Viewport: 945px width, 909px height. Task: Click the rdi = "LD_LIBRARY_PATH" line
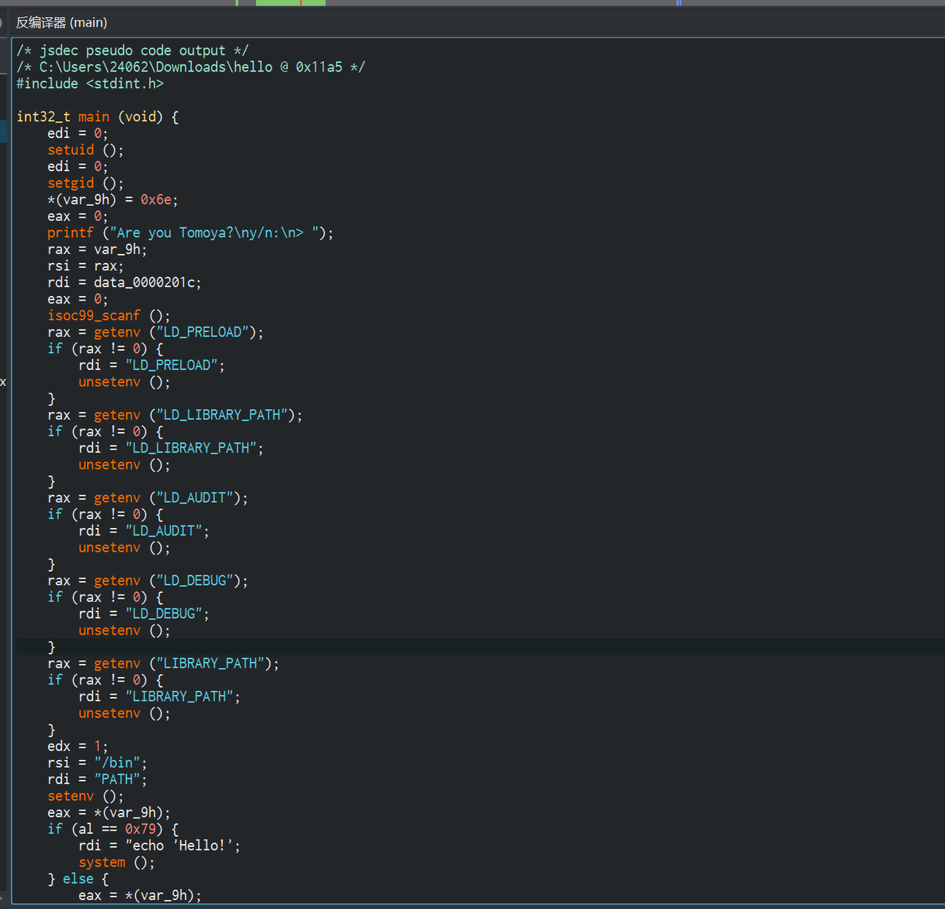tap(171, 448)
